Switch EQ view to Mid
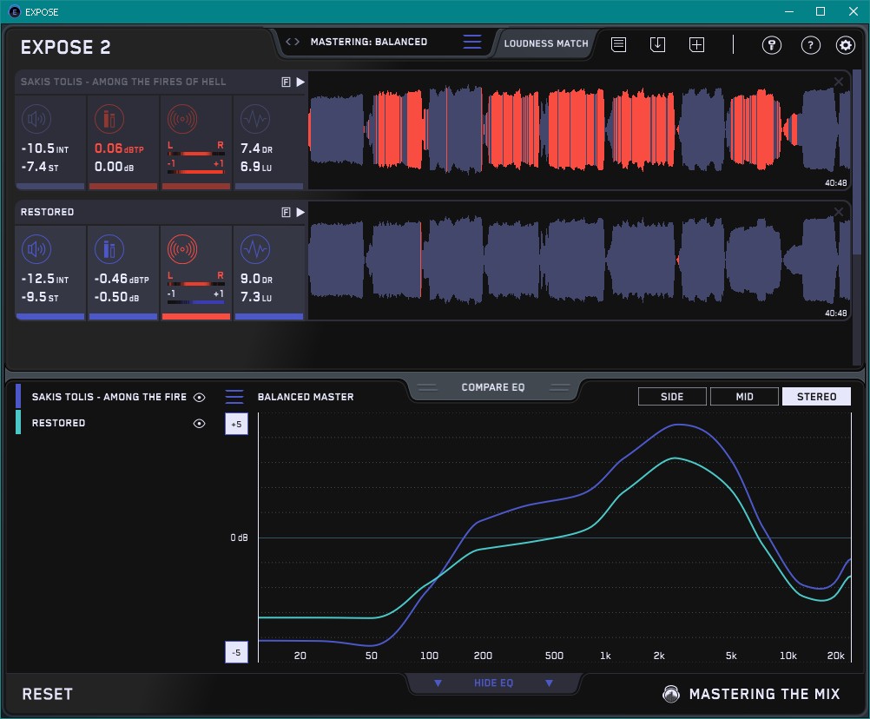Screen dimensions: 870x719 click(x=744, y=397)
